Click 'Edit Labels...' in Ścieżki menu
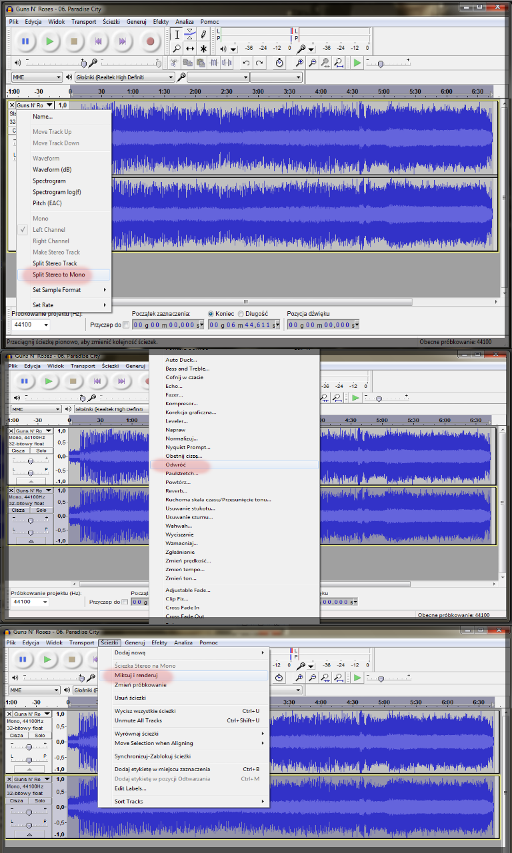Screen dimensions: 512x853 pos(183,788)
